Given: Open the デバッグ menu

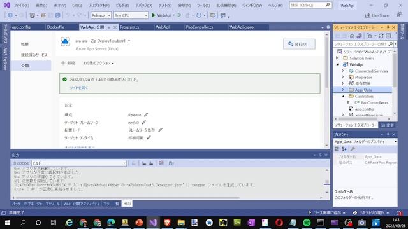Looking at the screenshot, I should [x=144, y=5].
